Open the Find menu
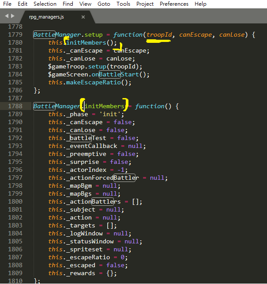Viewport: 267px width, 284px height. [68, 4]
